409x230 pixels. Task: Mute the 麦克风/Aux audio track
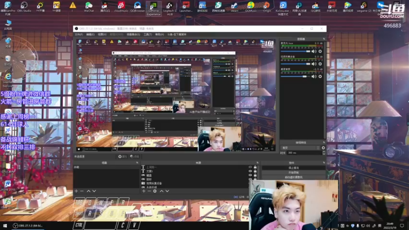click(x=314, y=52)
